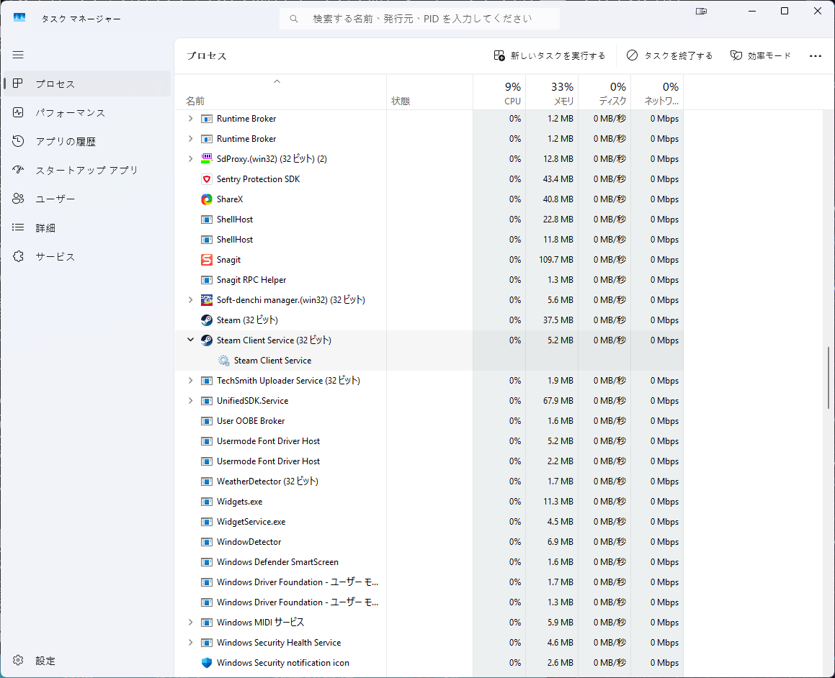Click 効率モード button

tap(761, 56)
